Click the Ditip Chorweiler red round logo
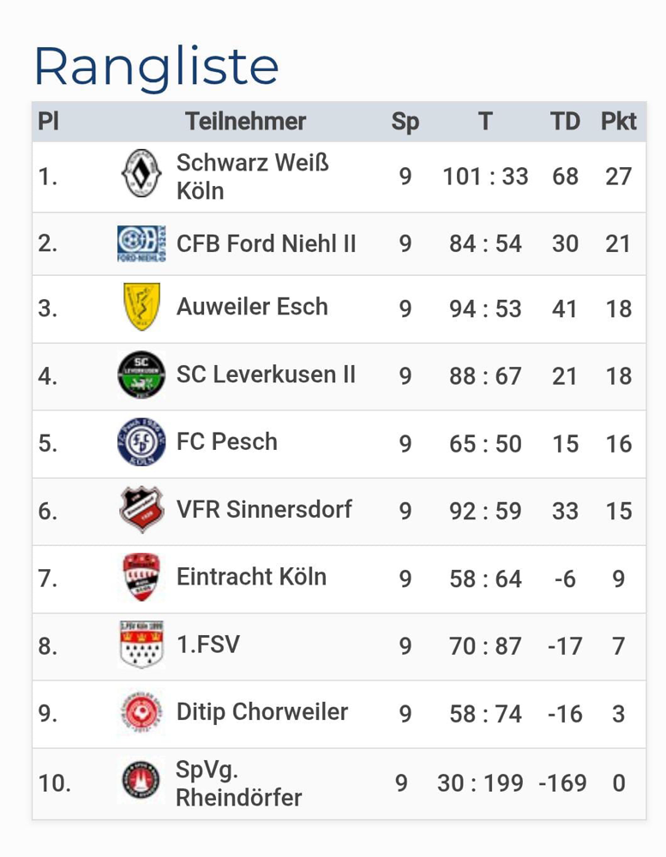Screen dimensions: 666x857 click(141, 712)
